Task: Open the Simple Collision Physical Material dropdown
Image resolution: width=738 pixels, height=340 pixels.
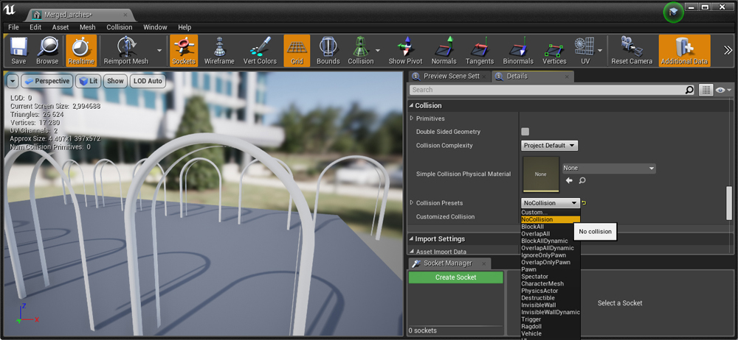Action: 609,169
